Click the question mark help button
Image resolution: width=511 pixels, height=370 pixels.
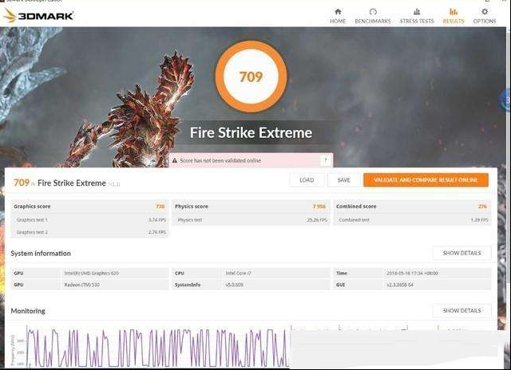(x=326, y=160)
